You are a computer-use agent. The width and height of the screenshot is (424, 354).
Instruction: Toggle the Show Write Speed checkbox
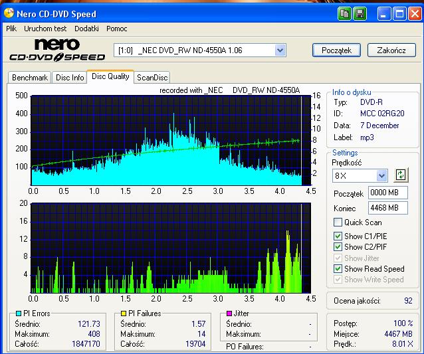point(338,280)
